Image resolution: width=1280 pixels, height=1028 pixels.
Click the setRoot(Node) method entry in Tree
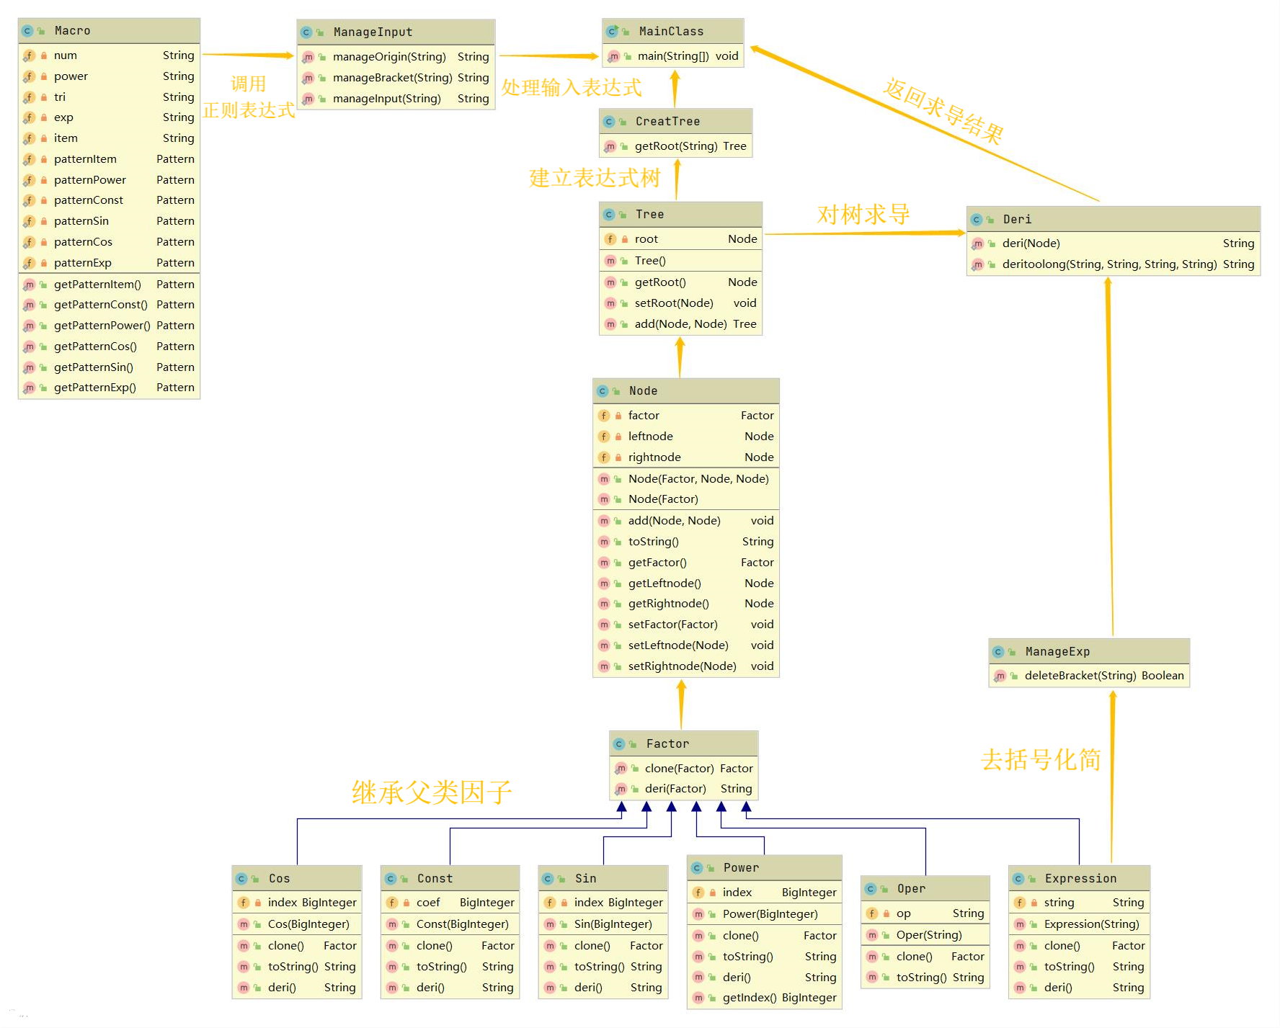pos(677,303)
